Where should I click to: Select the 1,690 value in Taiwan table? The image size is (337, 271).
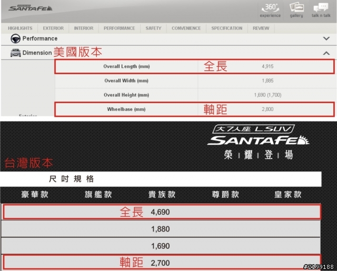tap(160, 246)
